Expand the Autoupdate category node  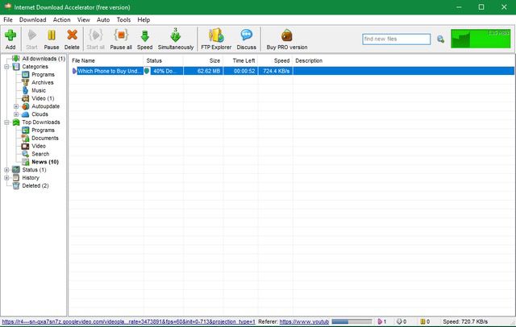[16, 106]
